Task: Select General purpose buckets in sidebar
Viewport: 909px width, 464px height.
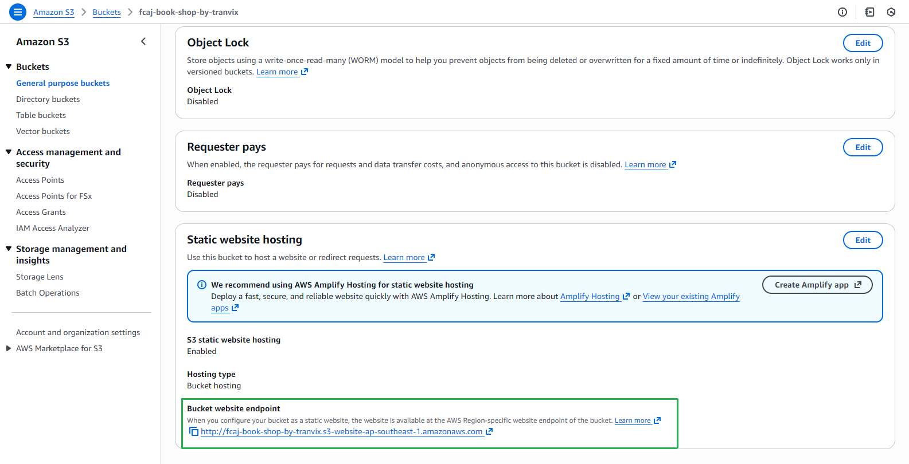Action: pos(63,83)
